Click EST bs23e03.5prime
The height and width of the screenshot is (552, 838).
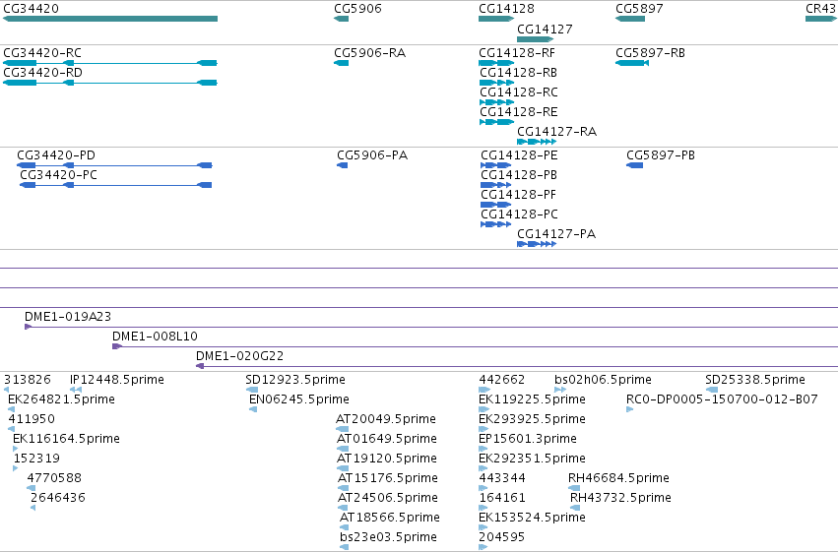tap(345, 548)
